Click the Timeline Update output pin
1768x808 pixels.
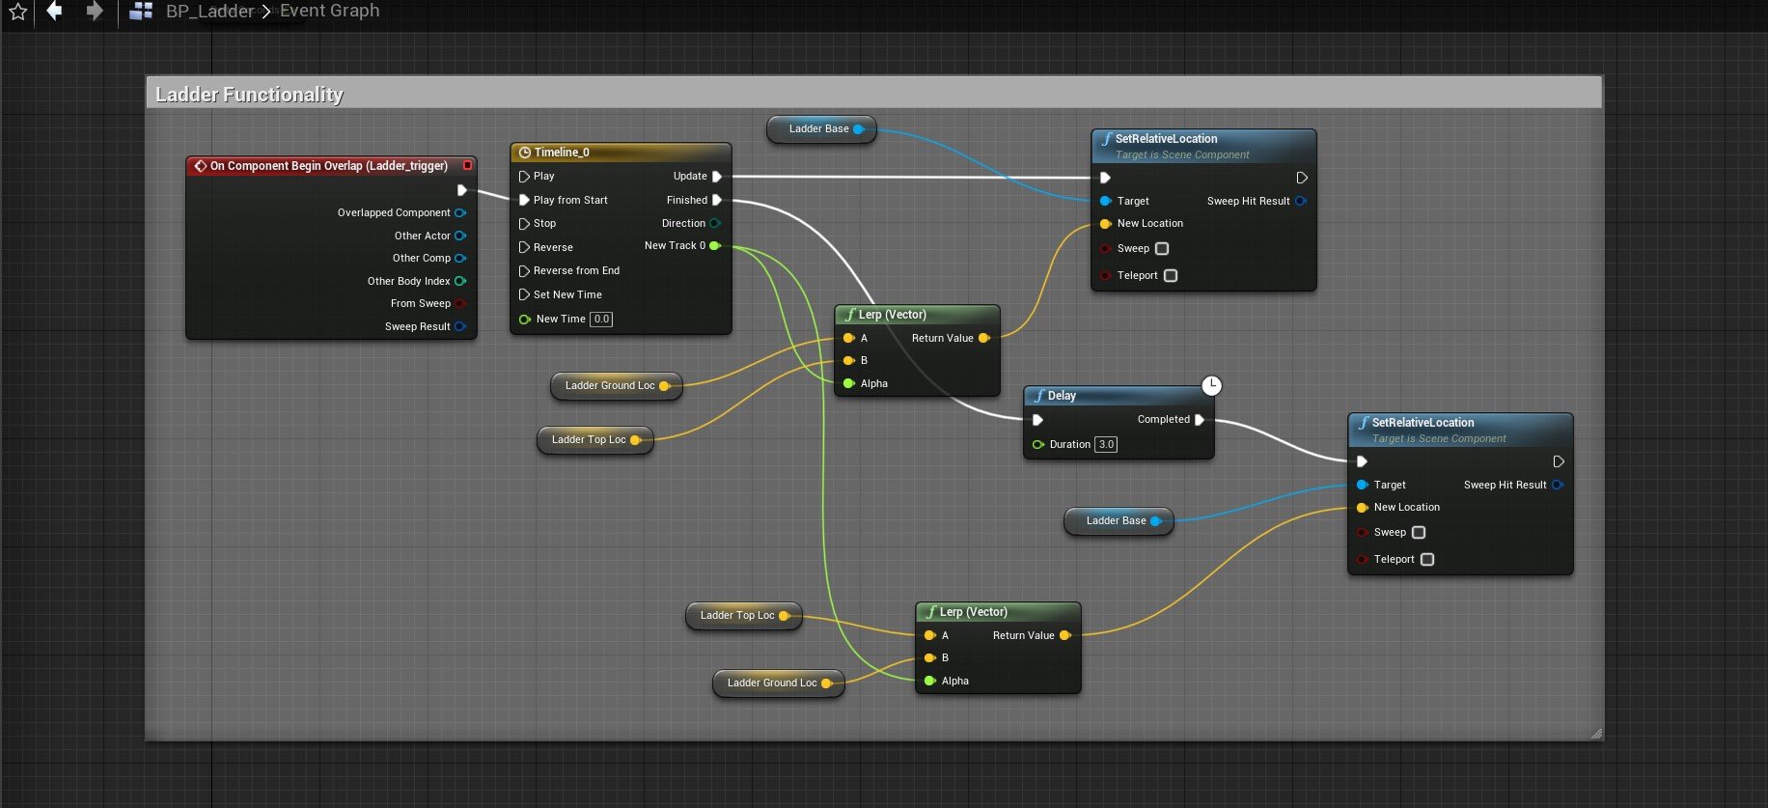click(x=717, y=177)
